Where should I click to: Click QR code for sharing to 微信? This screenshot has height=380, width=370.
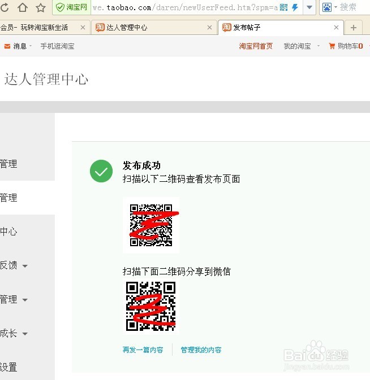[150, 306]
